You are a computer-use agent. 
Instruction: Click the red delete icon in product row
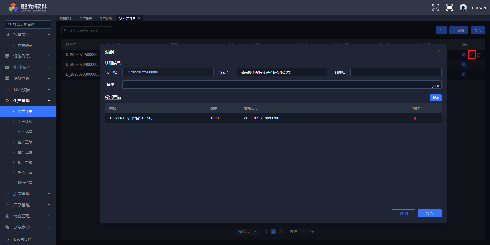click(415, 118)
